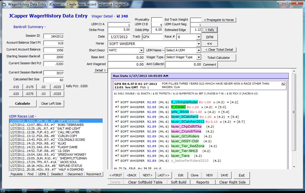305x193 pixels.
Task: Click the Current Account Balance field
Action: [x=54, y=50]
